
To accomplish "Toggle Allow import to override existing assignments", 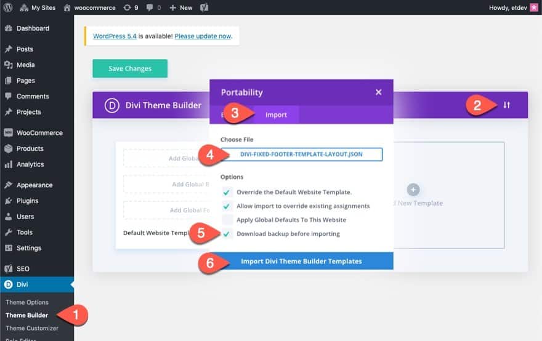I will [x=227, y=206].
